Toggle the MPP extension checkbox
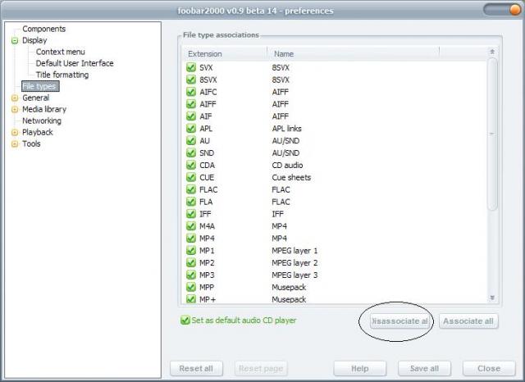This screenshot has height=382, width=525. (x=191, y=287)
